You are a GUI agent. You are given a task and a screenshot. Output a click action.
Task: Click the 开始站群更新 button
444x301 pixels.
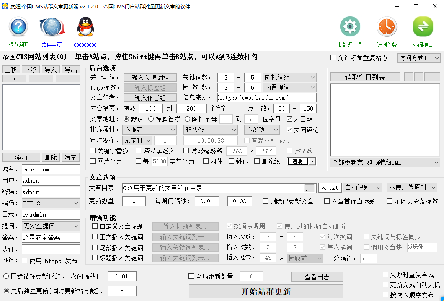pyautogui.click(x=266, y=291)
